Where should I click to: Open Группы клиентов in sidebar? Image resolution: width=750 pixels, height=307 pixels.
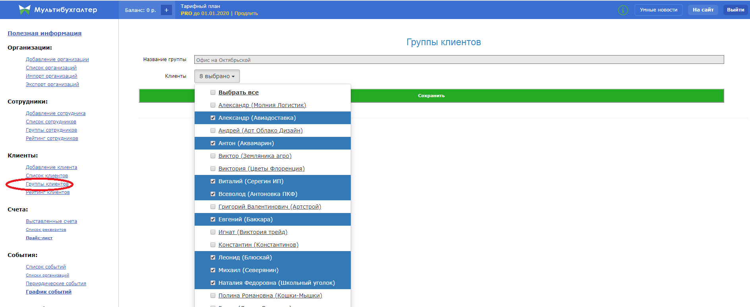click(x=47, y=184)
